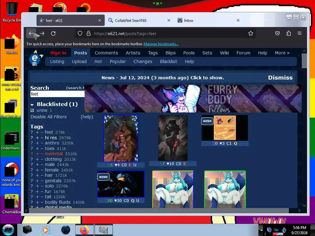Go to the Artists page

coord(133,53)
